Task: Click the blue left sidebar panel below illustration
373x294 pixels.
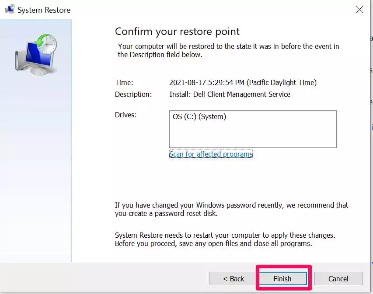Action: (35, 174)
